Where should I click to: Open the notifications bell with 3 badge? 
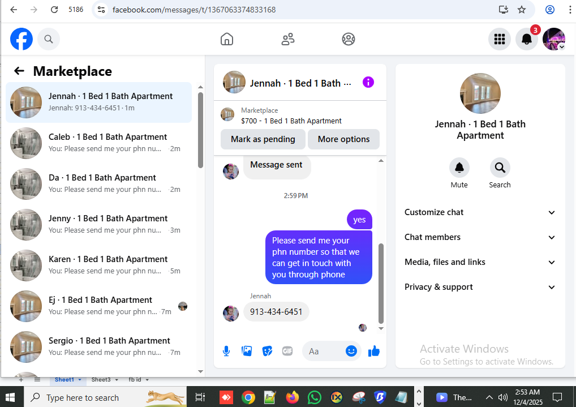527,39
